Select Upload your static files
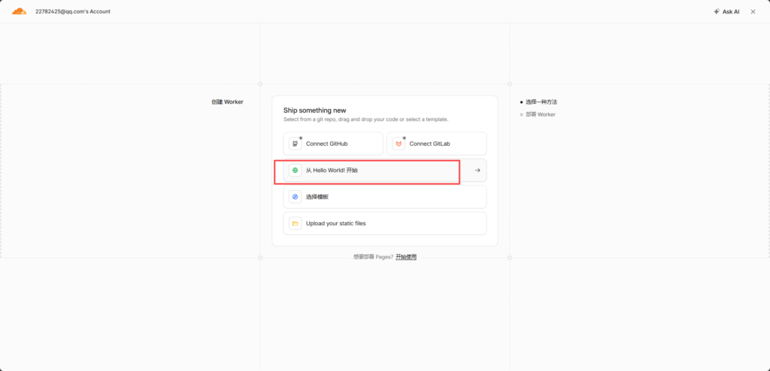Viewport: 770px width, 371px height. (385, 223)
